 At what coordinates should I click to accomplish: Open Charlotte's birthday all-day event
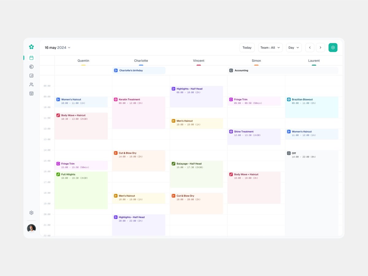coord(139,70)
